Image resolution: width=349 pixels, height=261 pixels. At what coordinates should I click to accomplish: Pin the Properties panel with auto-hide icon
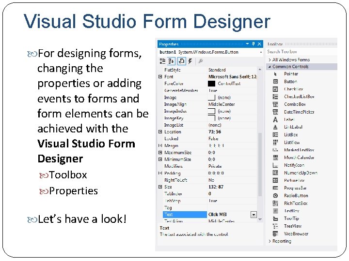254,44
